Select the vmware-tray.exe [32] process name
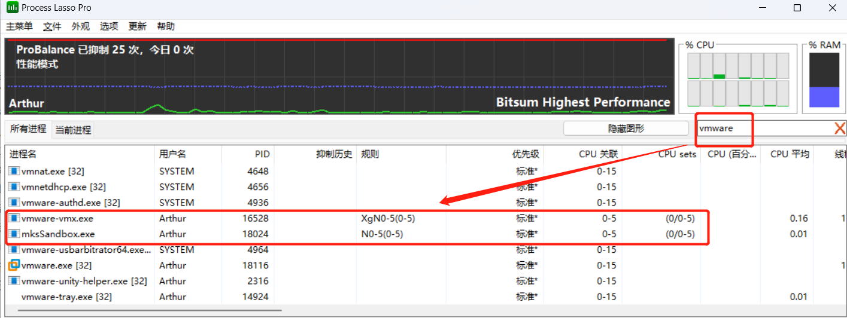The image size is (847, 318). click(x=66, y=296)
